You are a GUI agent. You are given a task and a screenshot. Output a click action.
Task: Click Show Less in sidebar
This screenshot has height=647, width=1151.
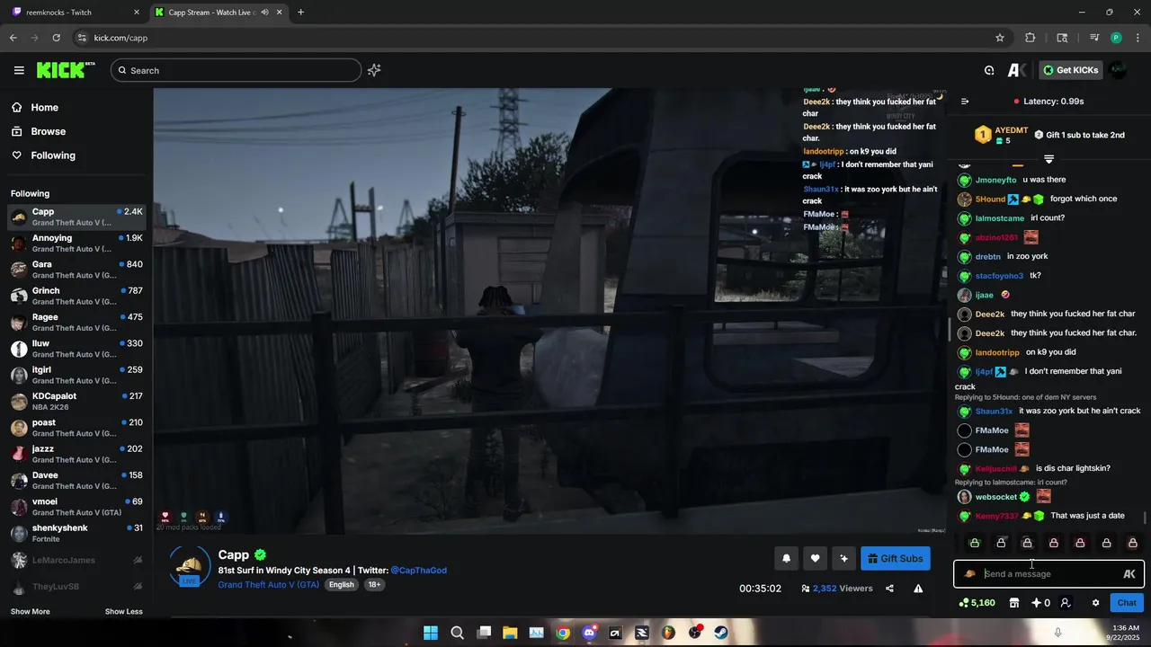(x=123, y=612)
